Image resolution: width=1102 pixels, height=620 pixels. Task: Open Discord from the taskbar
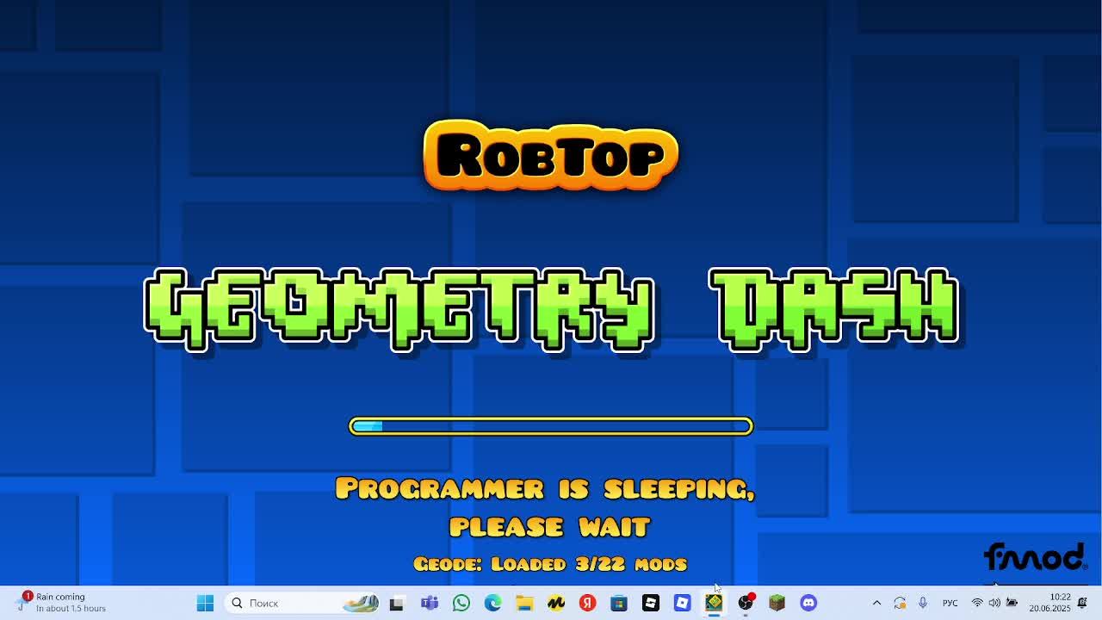coord(808,603)
